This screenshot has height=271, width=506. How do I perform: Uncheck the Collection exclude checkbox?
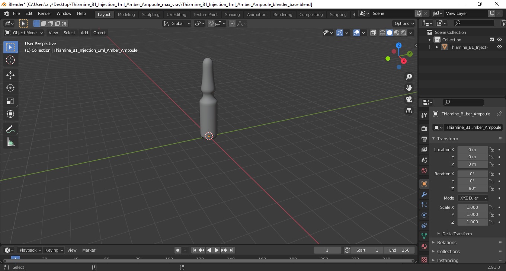pos(492,39)
